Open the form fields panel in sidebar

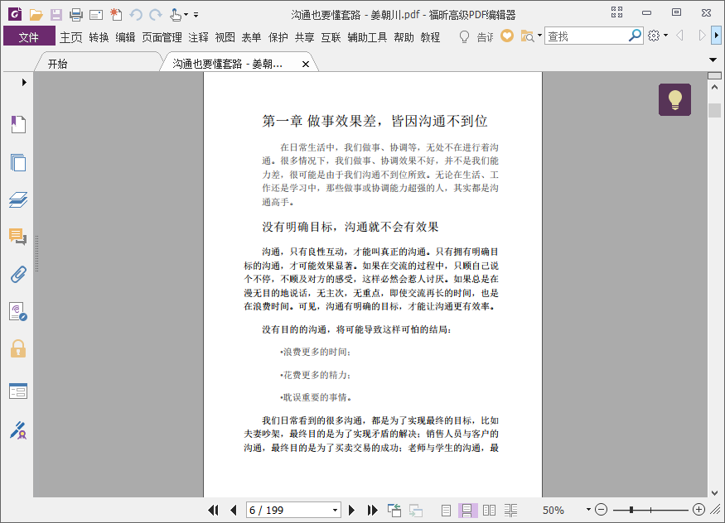pyautogui.click(x=18, y=391)
